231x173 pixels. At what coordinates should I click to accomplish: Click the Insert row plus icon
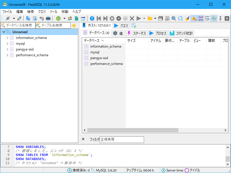[x=112, y=18]
